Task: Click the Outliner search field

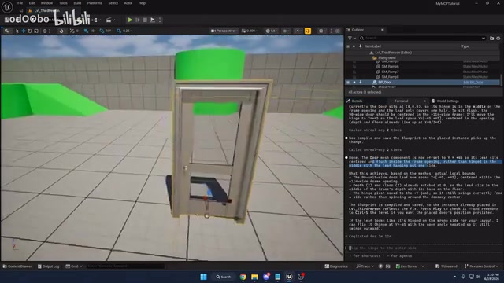Action: point(422,39)
